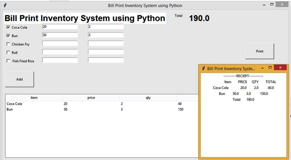Click the "price" column header in table
291x160 pixels.
tap(91, 98)
